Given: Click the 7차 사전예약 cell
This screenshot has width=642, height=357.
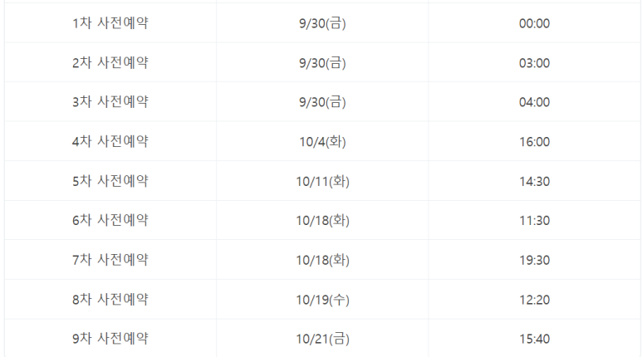Looking at the screenshot, I should (110, 260).
